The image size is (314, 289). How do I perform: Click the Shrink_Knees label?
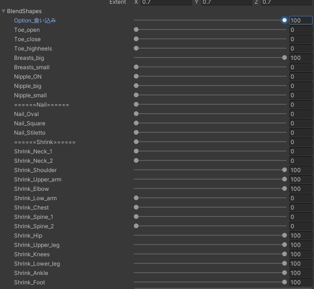click(x=32, y=254)
